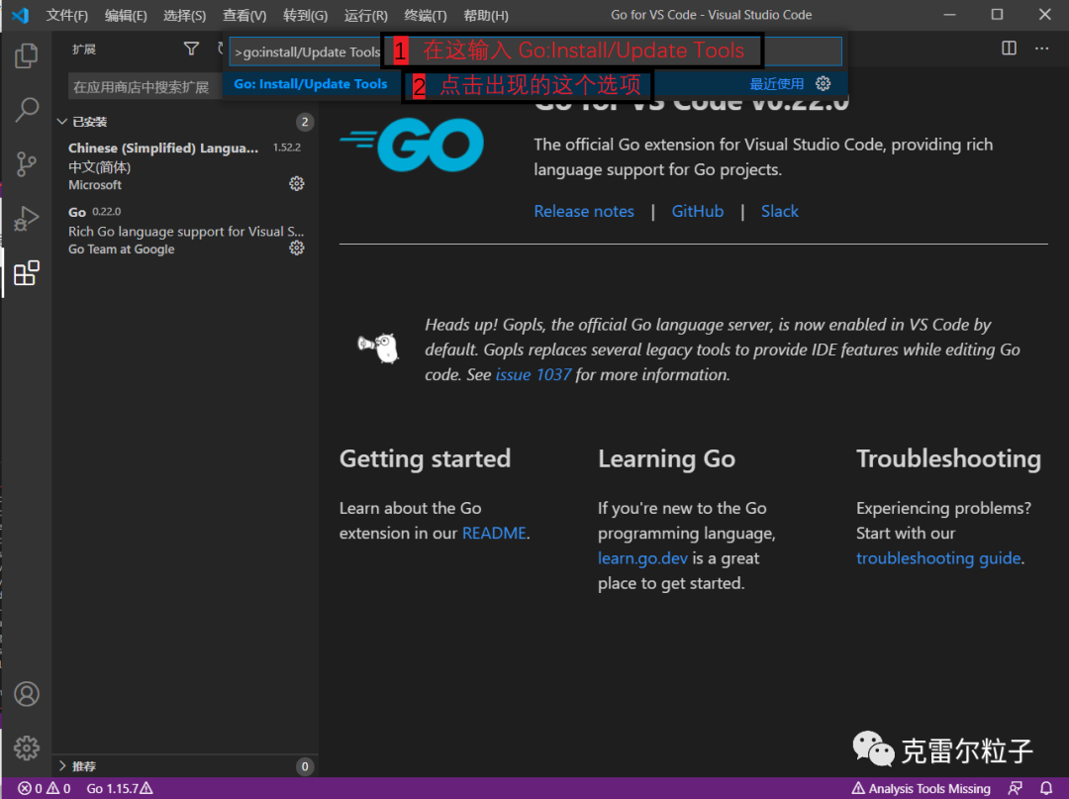Open gear menu for Chinese language extension
The width and height of the screenshot is (1069, 799).
[297, 183]
